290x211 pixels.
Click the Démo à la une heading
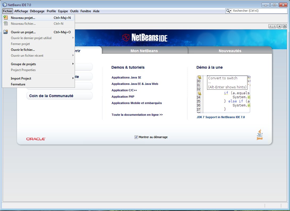pyautogui.click(x=209, y=67)
